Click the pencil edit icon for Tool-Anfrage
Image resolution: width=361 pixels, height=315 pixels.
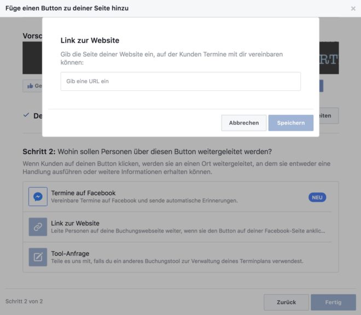38,257
